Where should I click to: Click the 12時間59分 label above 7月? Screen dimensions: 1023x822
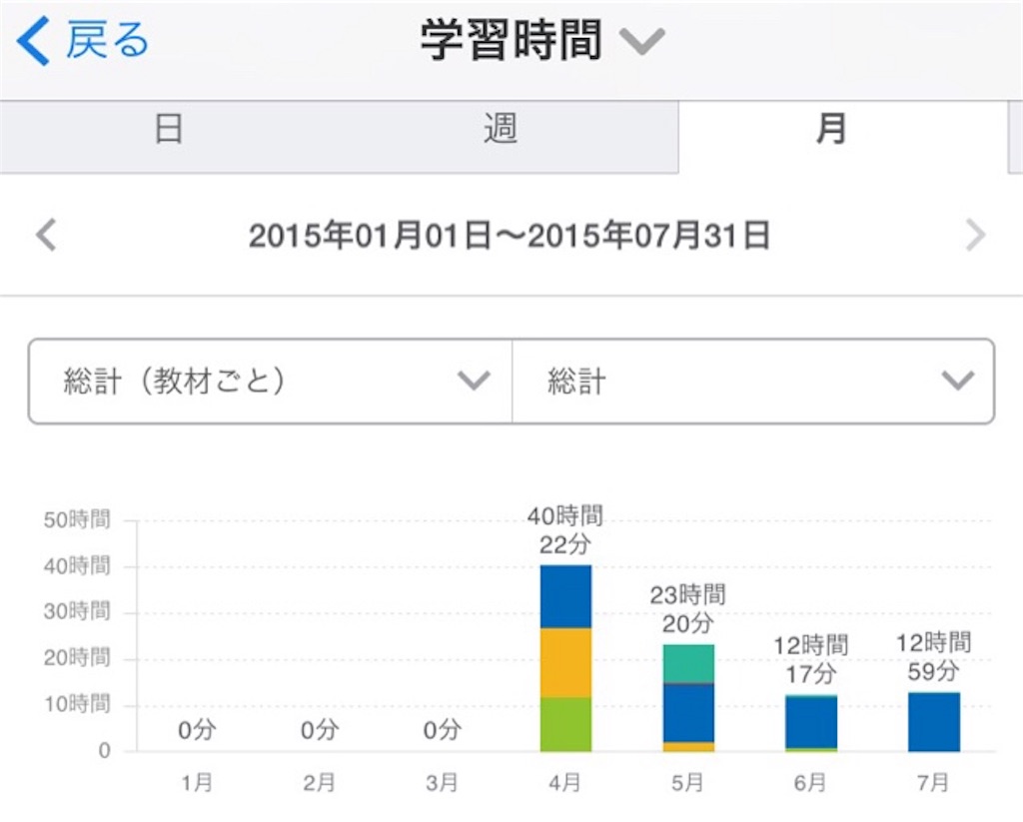tap(933, 657)
